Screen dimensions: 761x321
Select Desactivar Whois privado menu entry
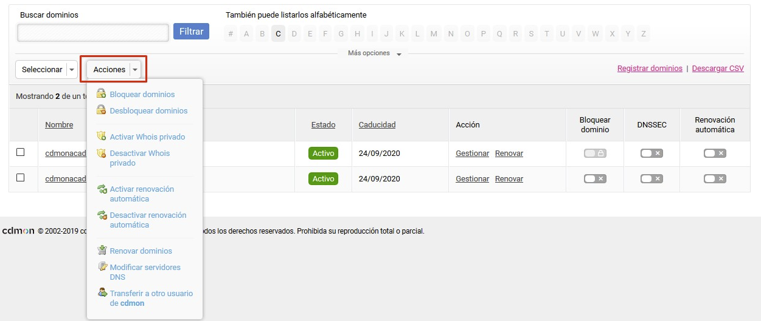tap(140, 158)
